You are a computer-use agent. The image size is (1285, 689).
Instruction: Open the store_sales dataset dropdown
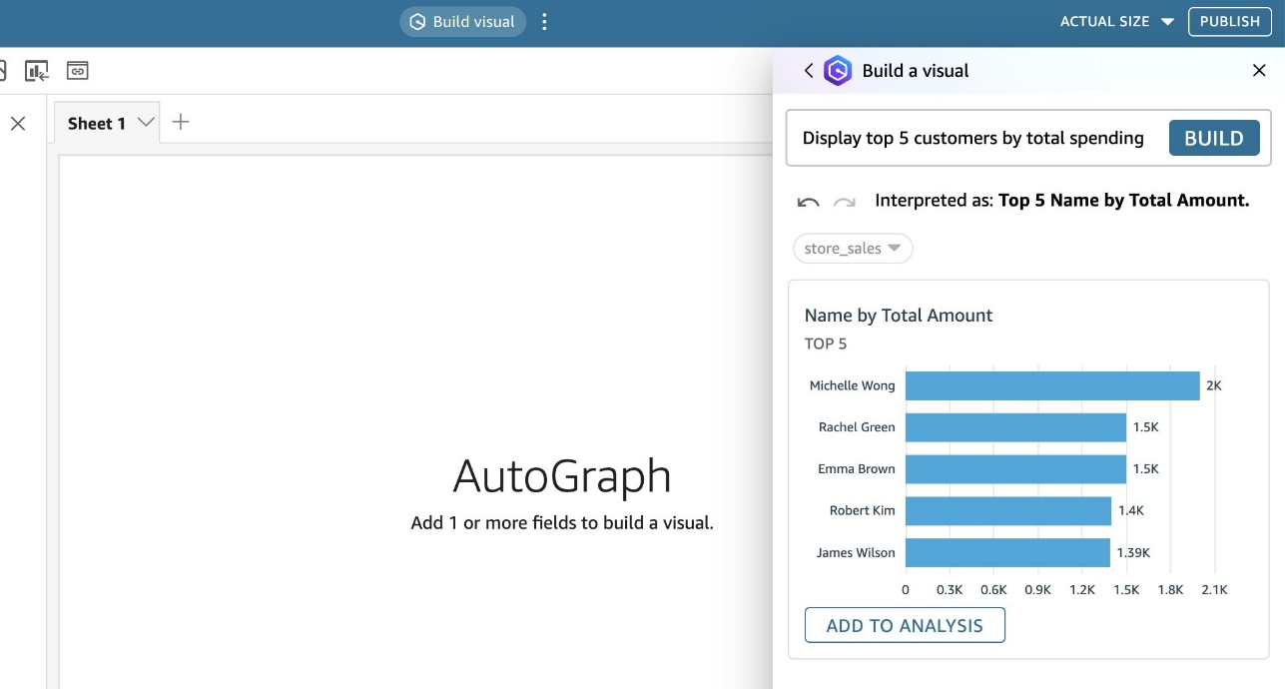click(853, 249)
